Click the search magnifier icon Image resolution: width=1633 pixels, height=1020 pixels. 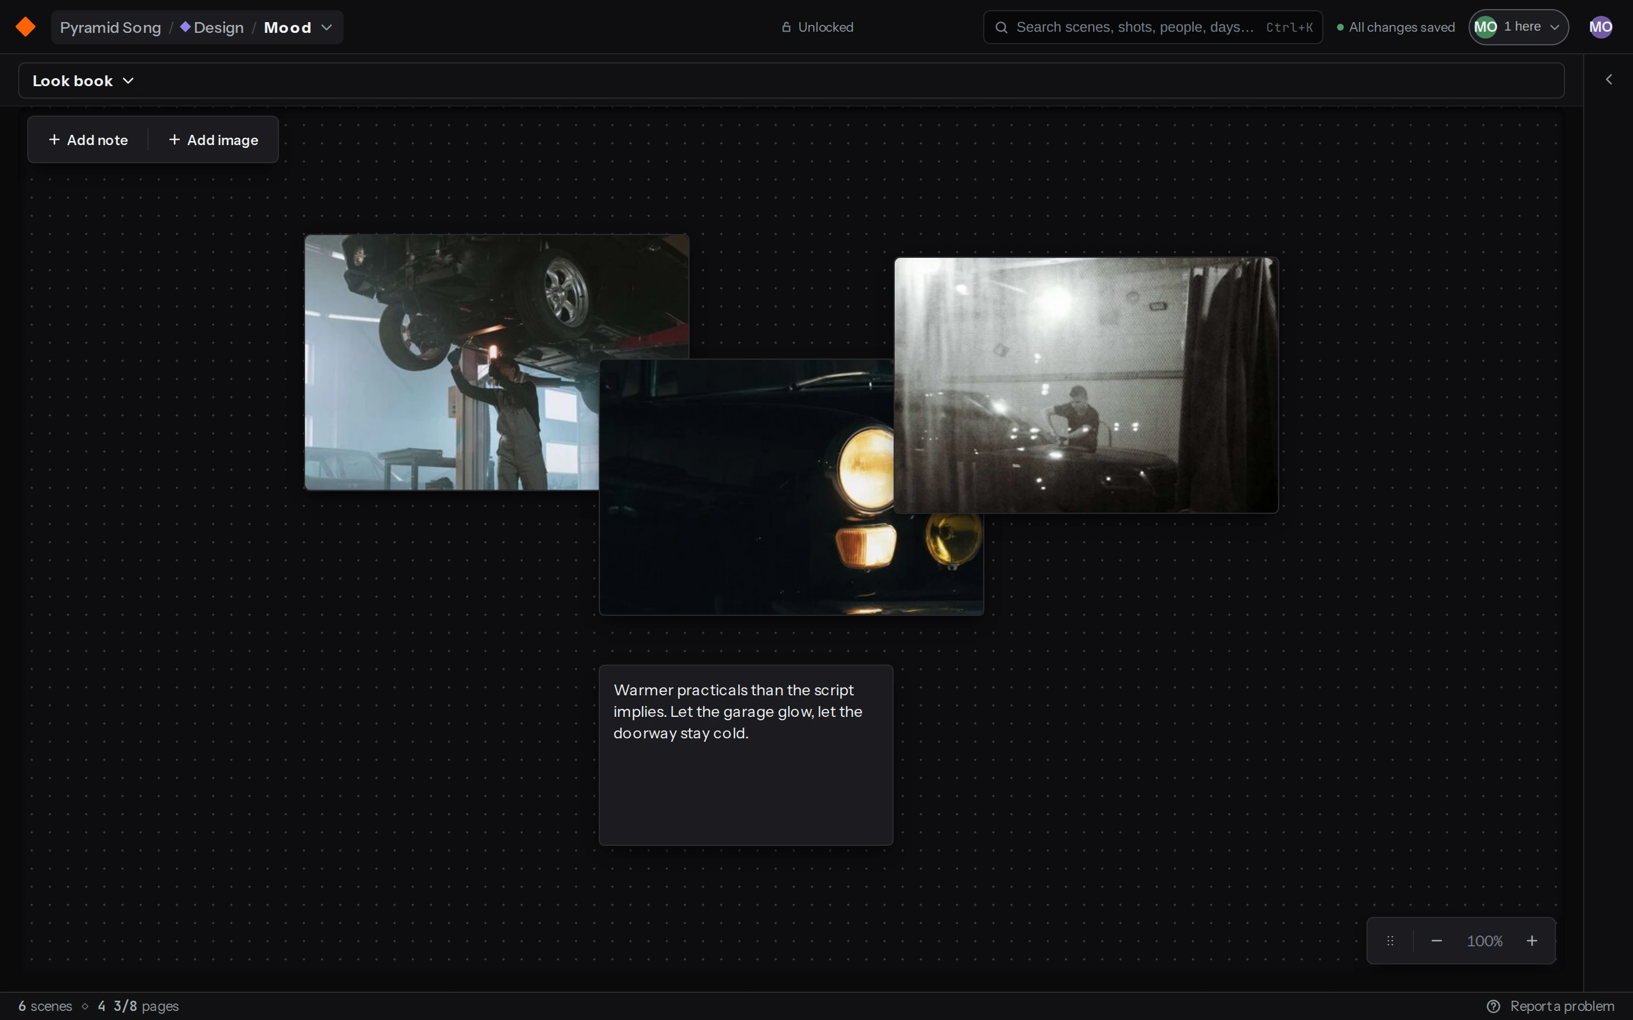click(x=1001, y=27)
